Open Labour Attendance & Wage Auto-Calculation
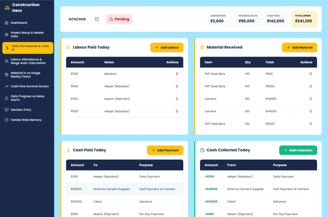Viewport: 328px width, 217px height. (28, 61)
